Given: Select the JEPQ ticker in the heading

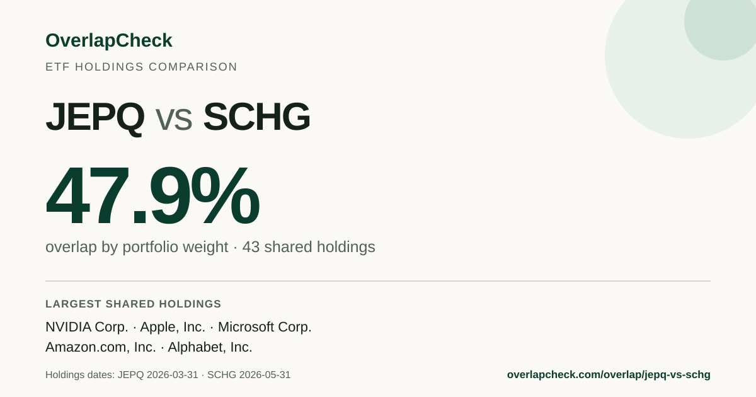Looking at the screenshot, I should click(x=94, y=117).
